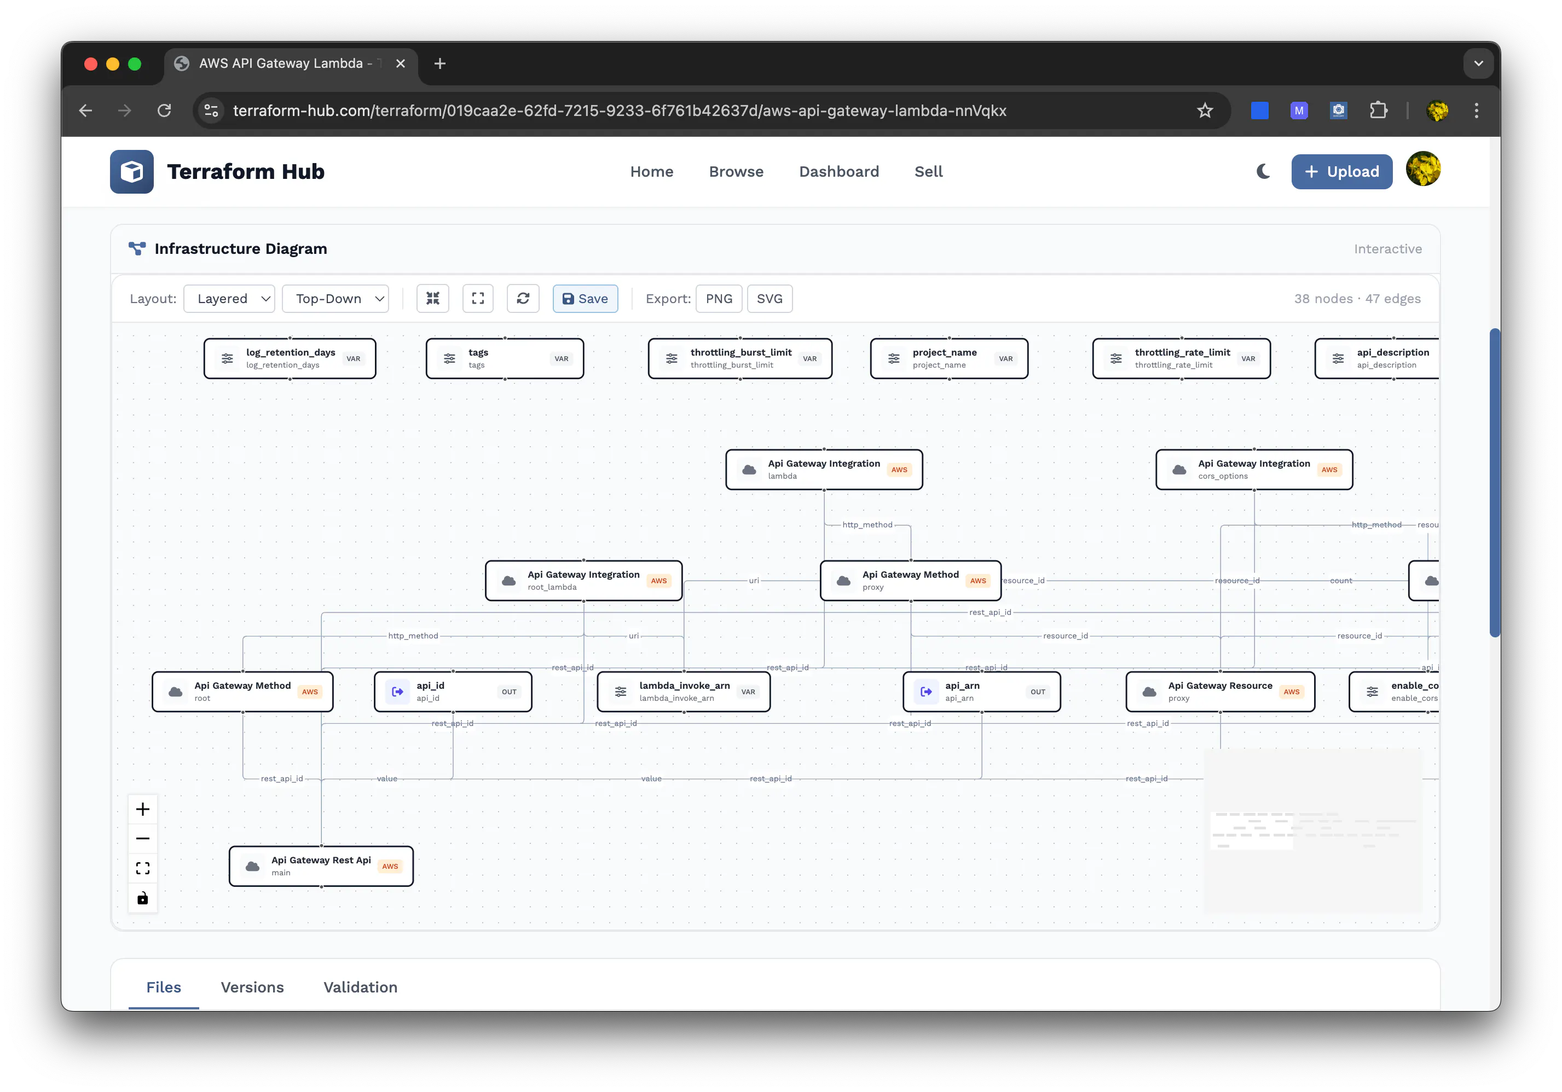The height and width of the screenshot is (1092, 1562).
Task: Fit the diagram view to canvas
Action: (x=143, y=868)
